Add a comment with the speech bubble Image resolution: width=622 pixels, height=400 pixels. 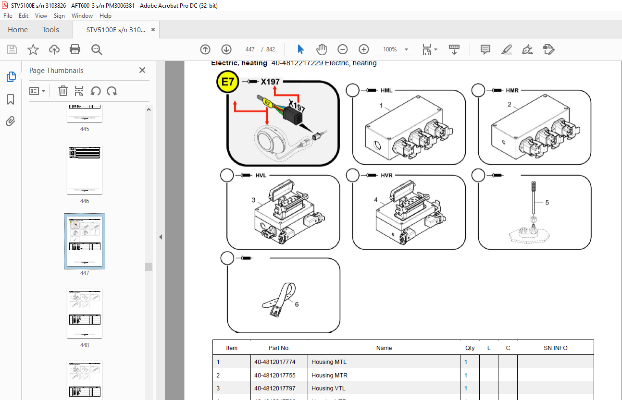[485, 49]
